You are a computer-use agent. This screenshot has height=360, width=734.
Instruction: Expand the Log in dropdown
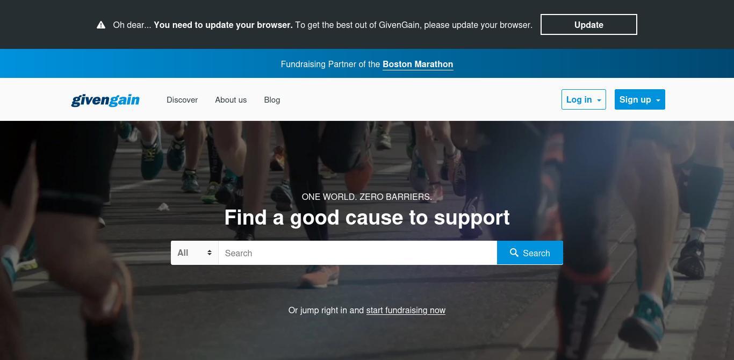click(x=584, y=99)
